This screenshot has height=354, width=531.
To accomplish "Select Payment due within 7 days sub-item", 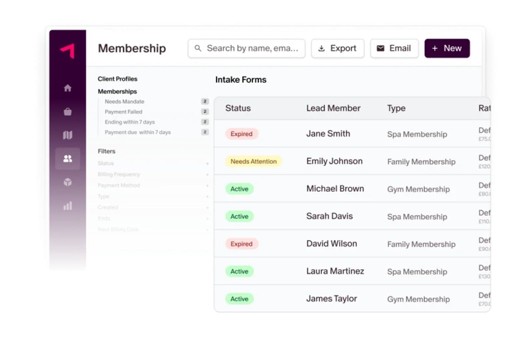I will pyautogui.click(x=138, y=132).
